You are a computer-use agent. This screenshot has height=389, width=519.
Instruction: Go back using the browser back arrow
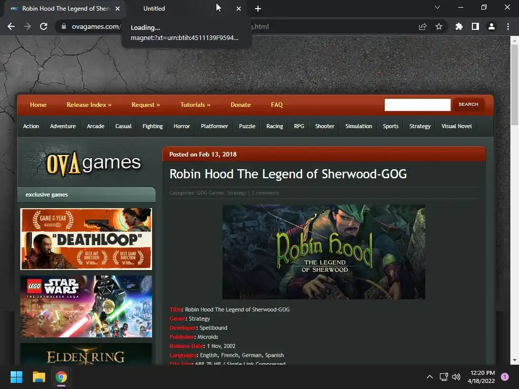coord(11,26)
